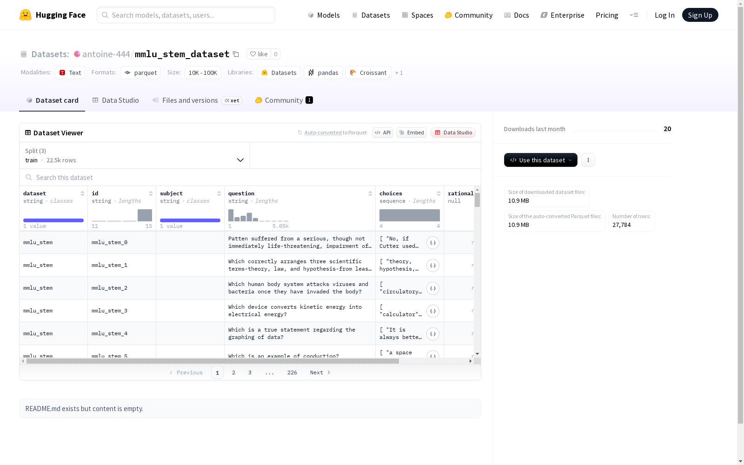Focus the search models, datasets, users box

186,15
